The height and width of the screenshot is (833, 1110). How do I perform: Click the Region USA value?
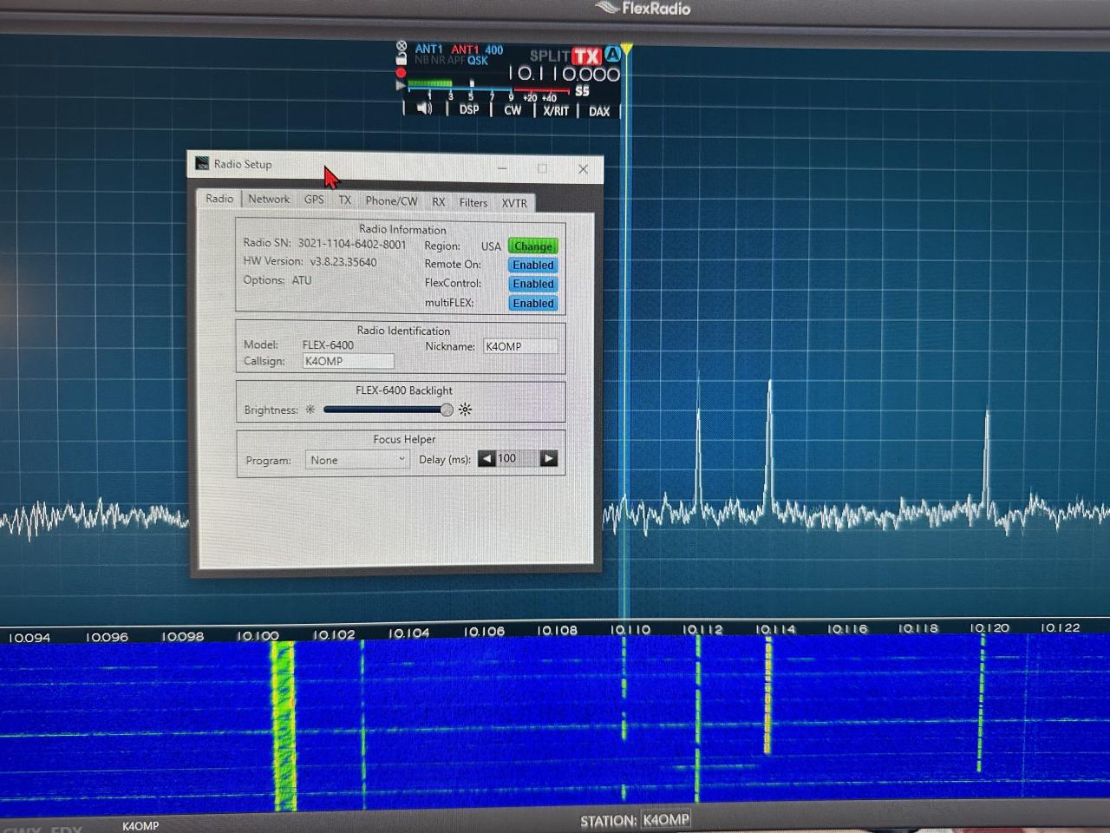coord(491,246)
